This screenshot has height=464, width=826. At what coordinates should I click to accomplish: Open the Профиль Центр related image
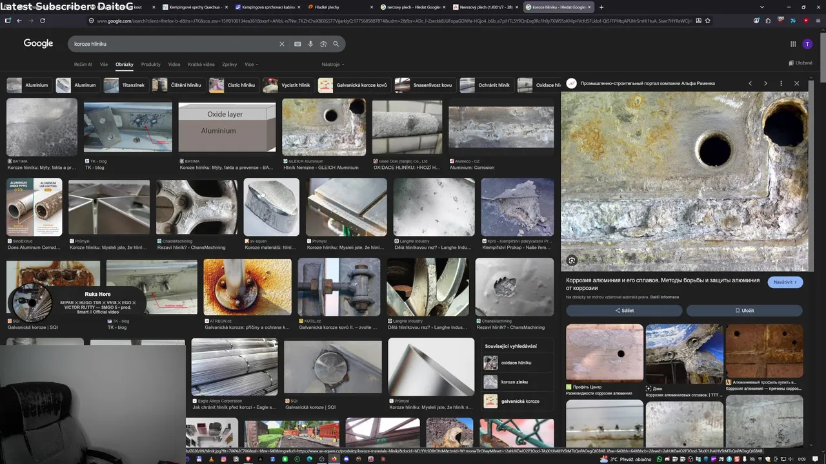pyautogui.click(x=605, y=353)
